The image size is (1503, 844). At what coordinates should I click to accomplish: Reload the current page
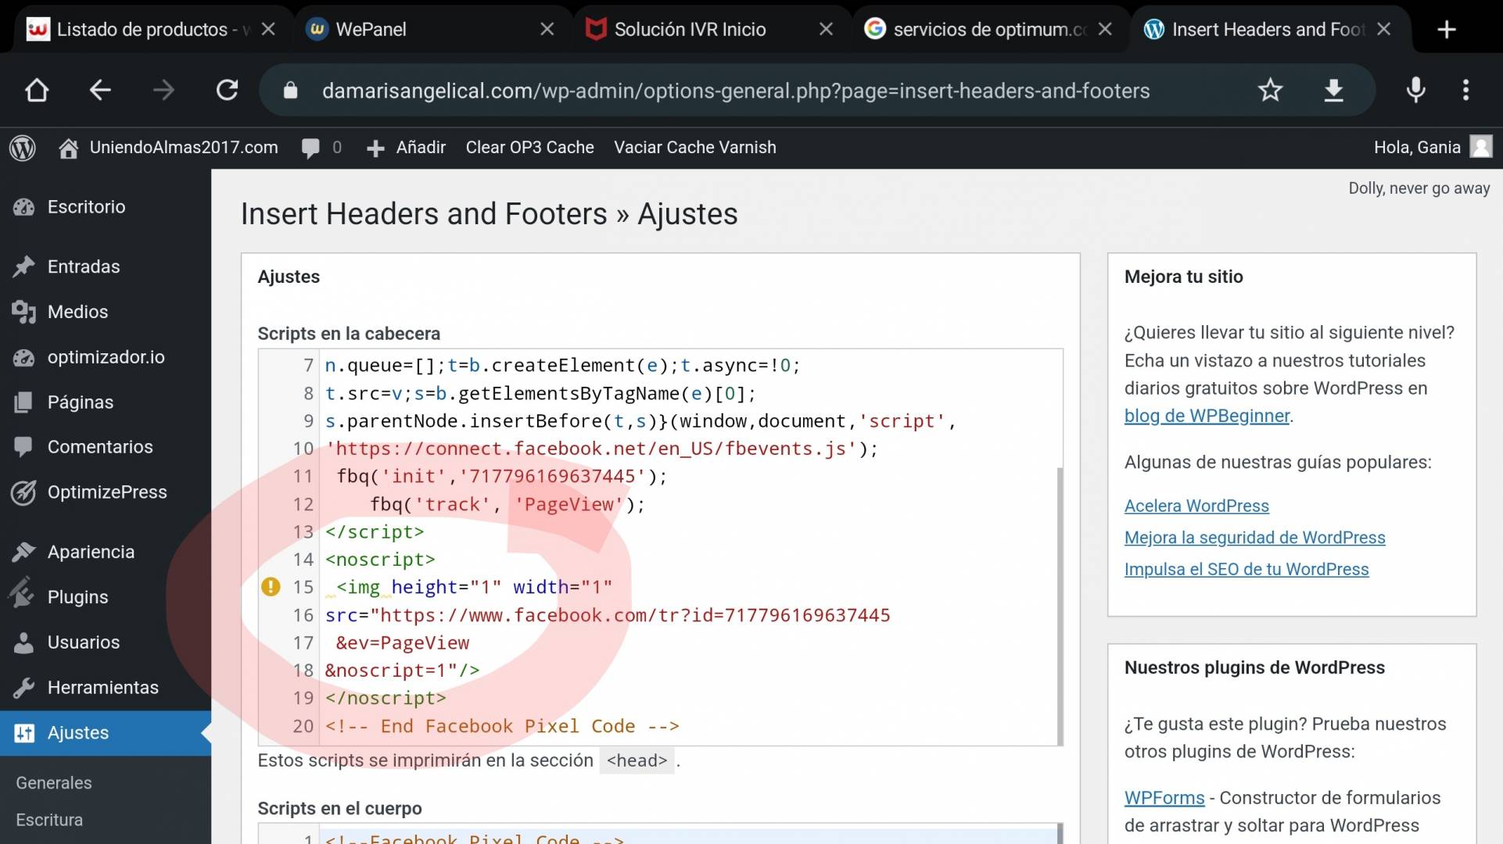pyautogui.click(x=228, y=91)
